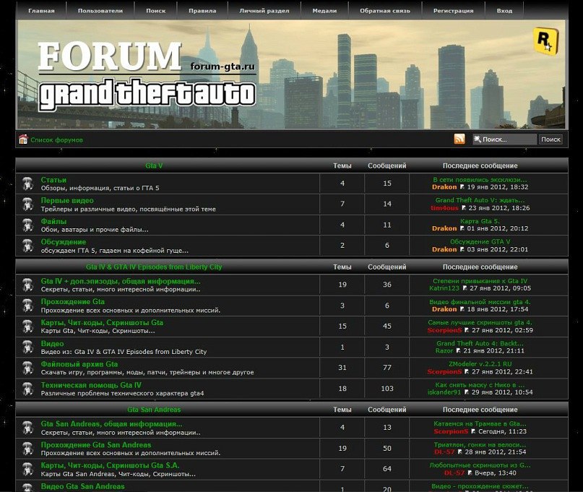
Task: Go to the Регистрация page in the top menu
Action: (454, 11)
